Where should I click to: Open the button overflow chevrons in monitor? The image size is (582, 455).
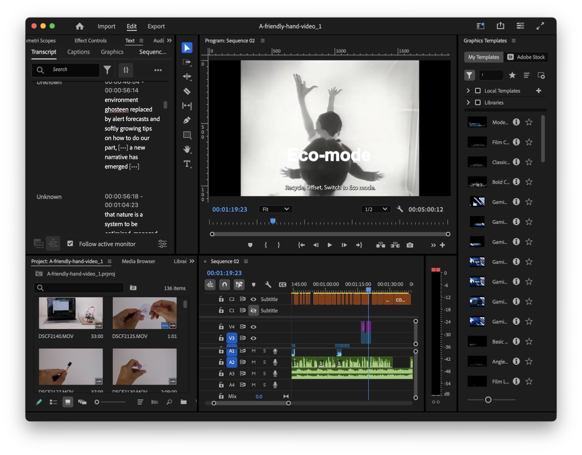[433, 245]
